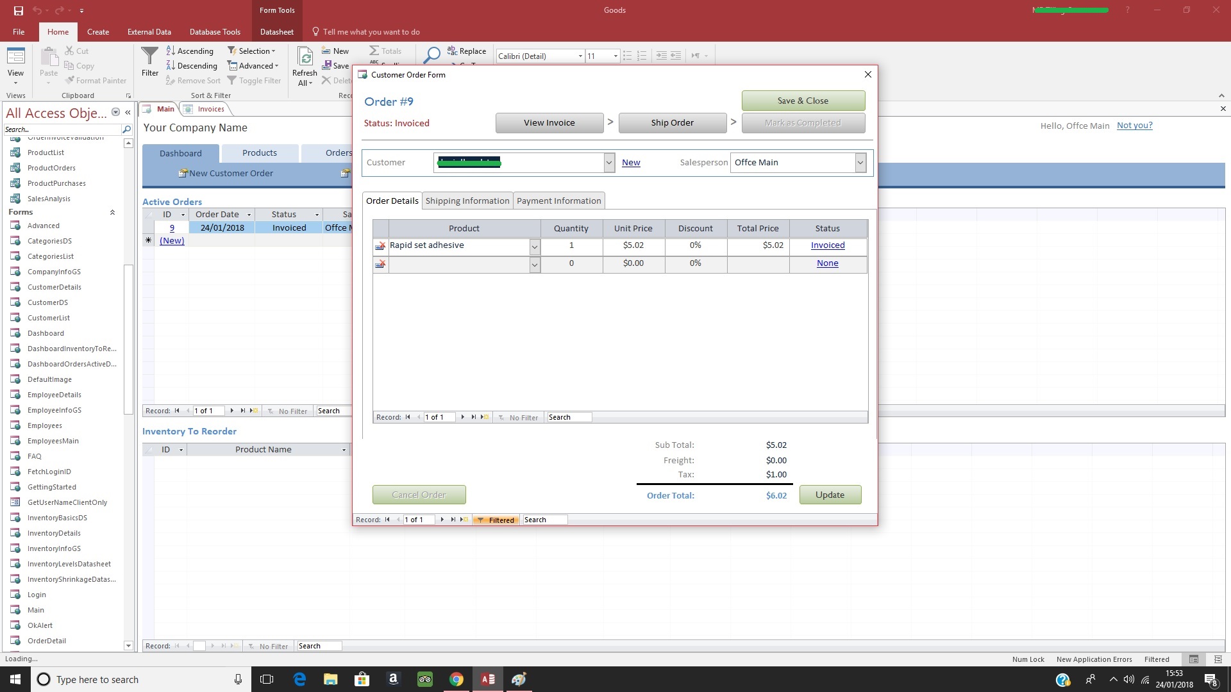Image resolution: width=1231 pixels, height=692 pixels.
Task: Open Microsoft Access from the taskbar
Action: 487,679
